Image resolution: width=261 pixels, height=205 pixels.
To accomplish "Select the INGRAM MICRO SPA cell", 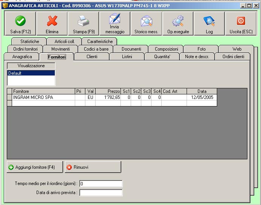I will point(43,97).
